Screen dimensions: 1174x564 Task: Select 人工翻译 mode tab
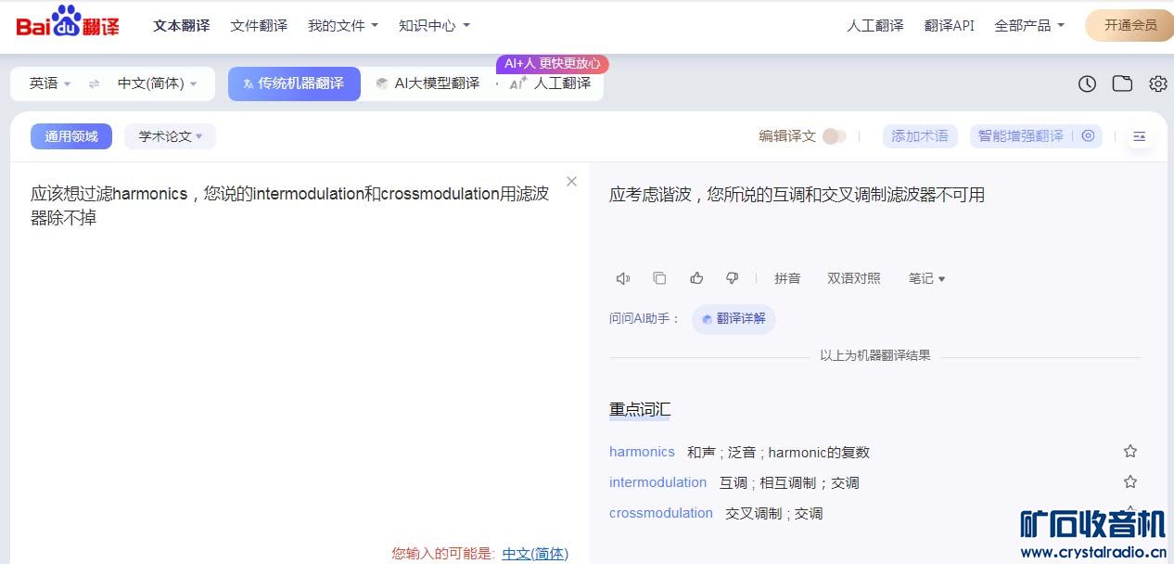pyautogui.click(x=551, y=83)
